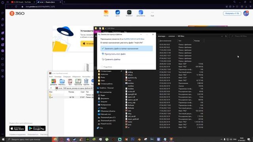Viewport: 253px width, 142px height.
Task: Switch to YouTube browser tab
Action: (23, 2)
